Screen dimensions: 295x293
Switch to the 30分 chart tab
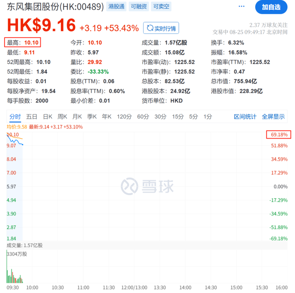[161, 117]
